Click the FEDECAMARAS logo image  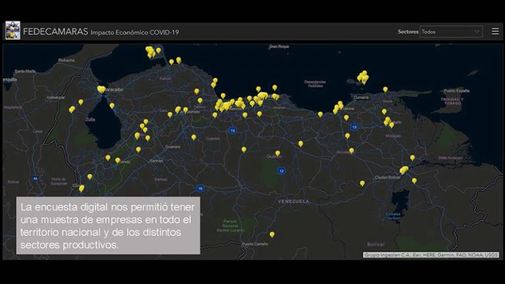(12, 31)
